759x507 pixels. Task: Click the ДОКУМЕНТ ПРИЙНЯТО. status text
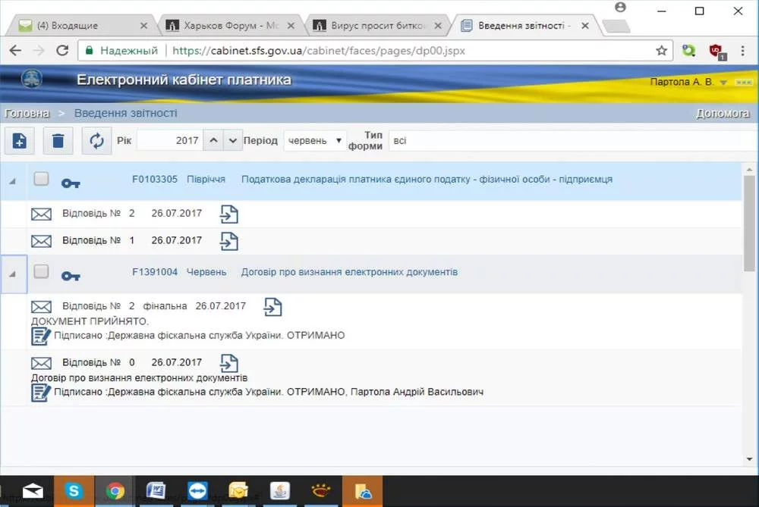click(90, 321)
